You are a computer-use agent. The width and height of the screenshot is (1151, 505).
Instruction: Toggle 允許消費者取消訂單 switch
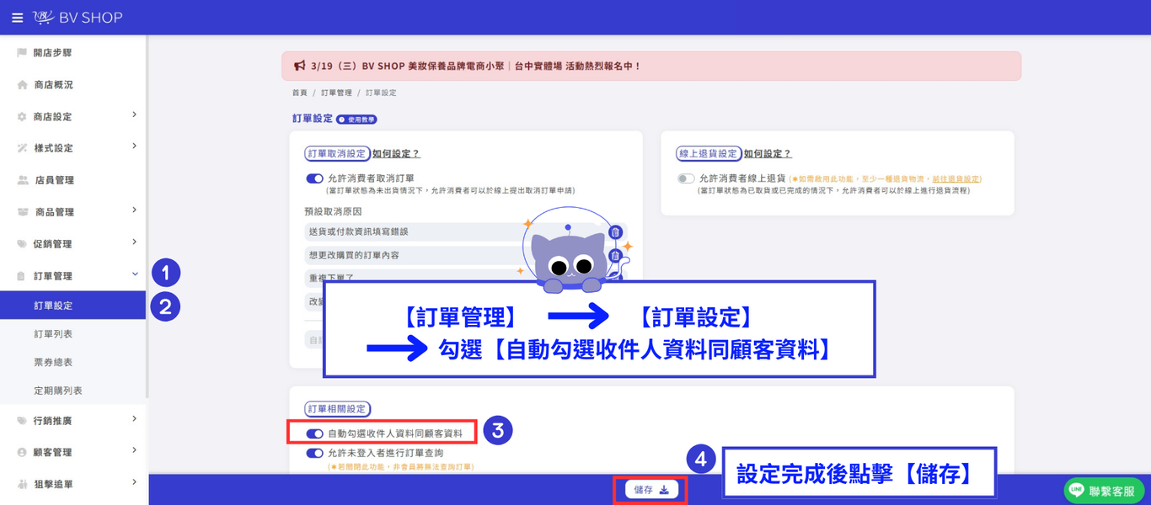click(314, 178)
